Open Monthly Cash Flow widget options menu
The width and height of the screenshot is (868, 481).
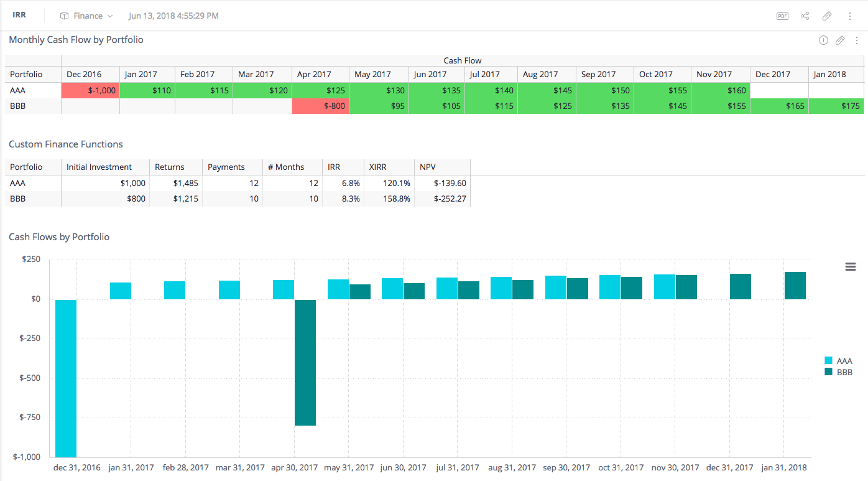pos(857,40)
